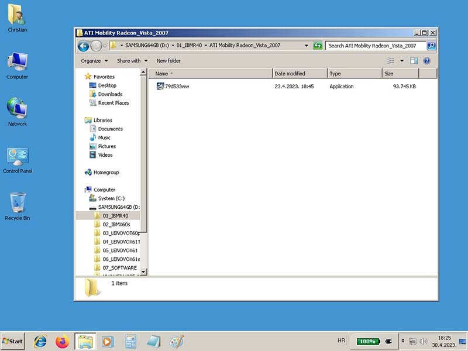The width and height of the screenshot is (468, 351).
Task: Open the Organize dropdown menu
Action: click(94, 61)
